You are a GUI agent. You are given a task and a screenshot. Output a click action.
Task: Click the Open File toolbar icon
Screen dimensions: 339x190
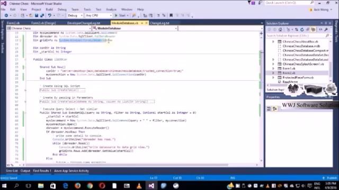[31, 15]
